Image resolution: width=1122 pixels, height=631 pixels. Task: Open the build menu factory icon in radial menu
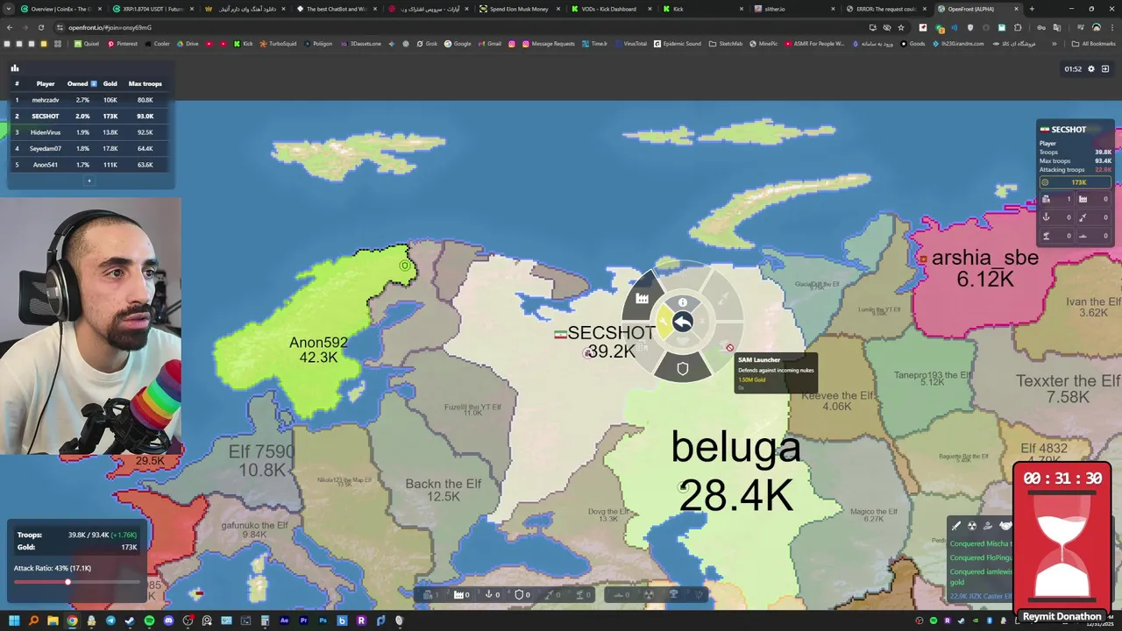tap(643, 299)
